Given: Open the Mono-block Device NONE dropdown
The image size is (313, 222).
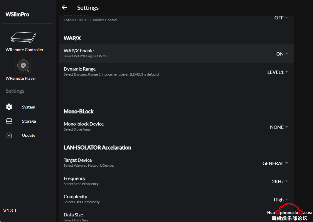Looking at the screenshot, I should click(x=279, y=127).
